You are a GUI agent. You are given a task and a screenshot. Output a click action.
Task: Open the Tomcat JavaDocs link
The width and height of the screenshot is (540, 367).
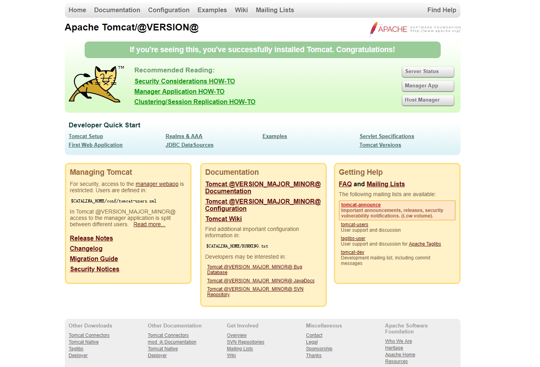[x=261, y=281]
